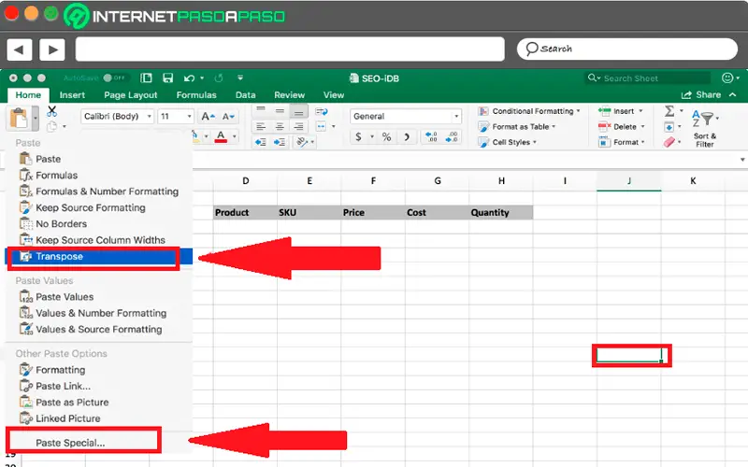
Task: Click the Percent Style icon
Action: [x=386, y=137]
